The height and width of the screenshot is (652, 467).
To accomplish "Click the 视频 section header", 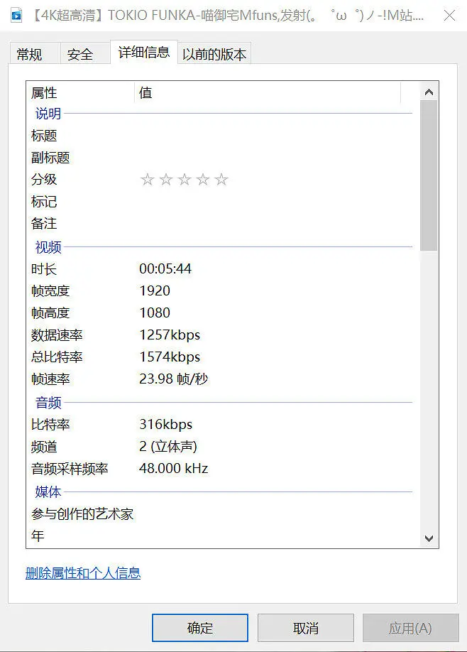I will tap(48, 247).
